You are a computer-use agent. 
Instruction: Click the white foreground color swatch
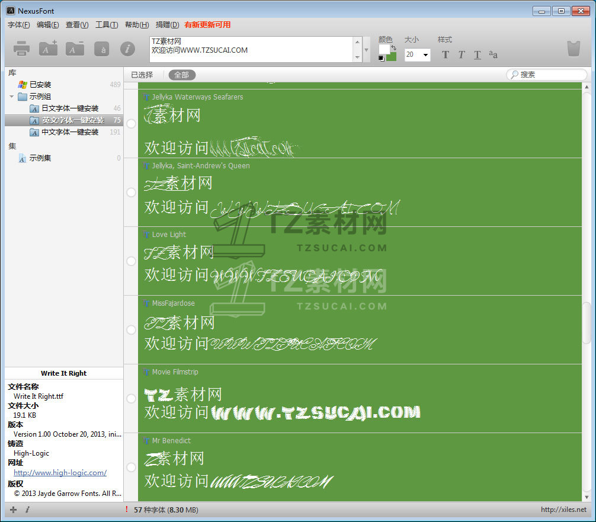pos(384,49)
